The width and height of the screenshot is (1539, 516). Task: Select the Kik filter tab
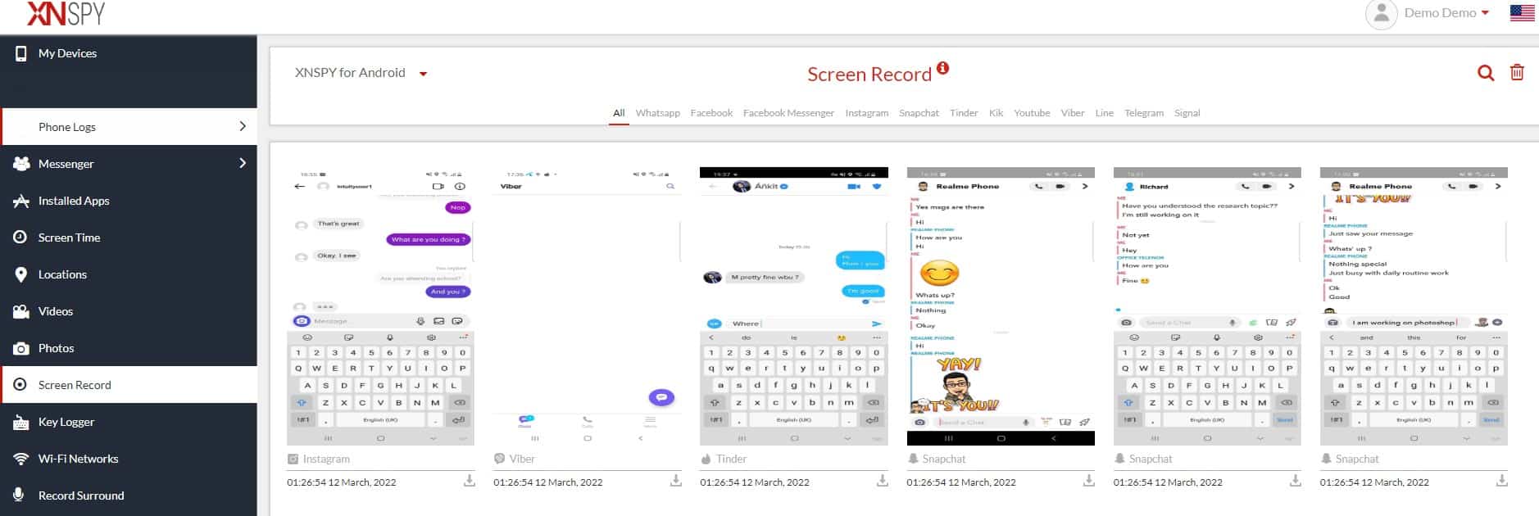coord(996,113)
